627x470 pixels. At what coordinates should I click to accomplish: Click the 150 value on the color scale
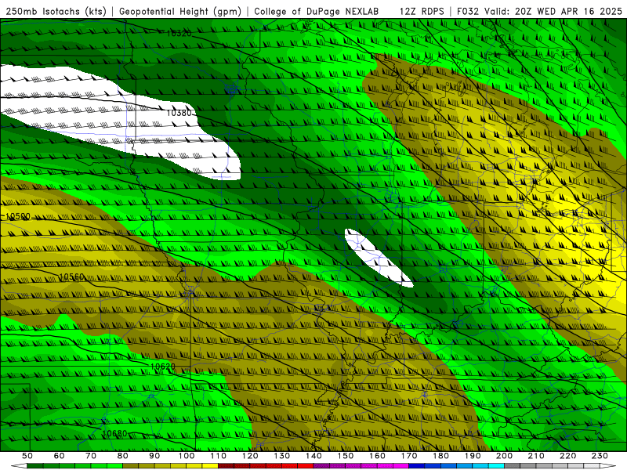click(x=346, y=456)
